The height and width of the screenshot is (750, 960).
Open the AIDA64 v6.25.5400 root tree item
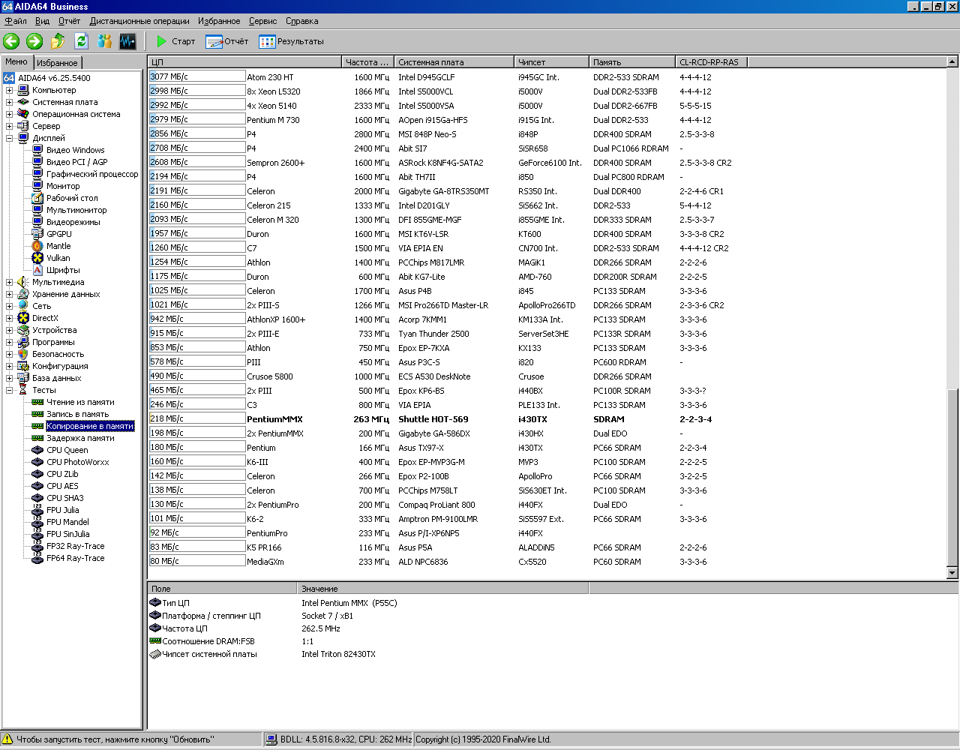pos(54,78)
